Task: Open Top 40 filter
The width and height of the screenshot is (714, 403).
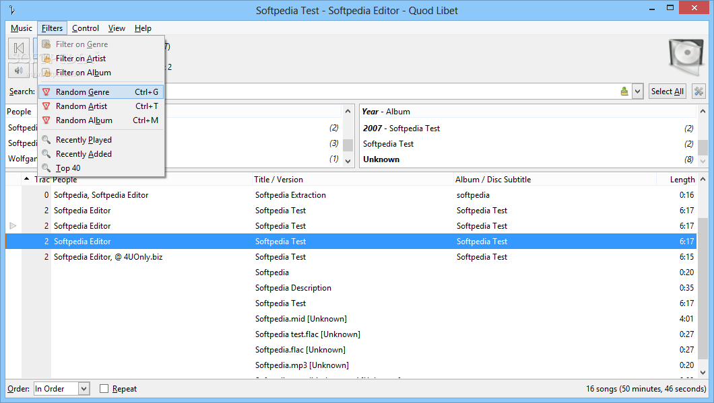Action: pyautogui.click(x=101, y=168)
